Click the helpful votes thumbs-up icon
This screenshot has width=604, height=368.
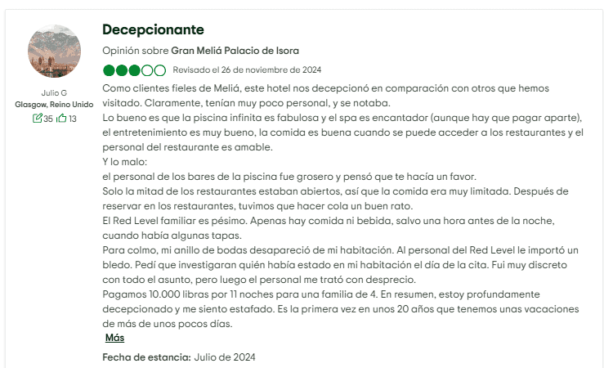(61, 119)
